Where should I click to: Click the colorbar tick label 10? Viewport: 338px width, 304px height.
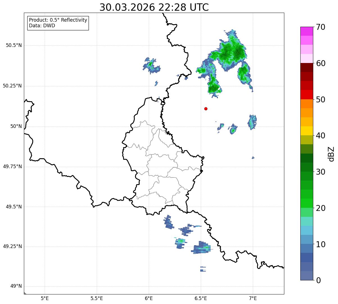click(321, 244)
